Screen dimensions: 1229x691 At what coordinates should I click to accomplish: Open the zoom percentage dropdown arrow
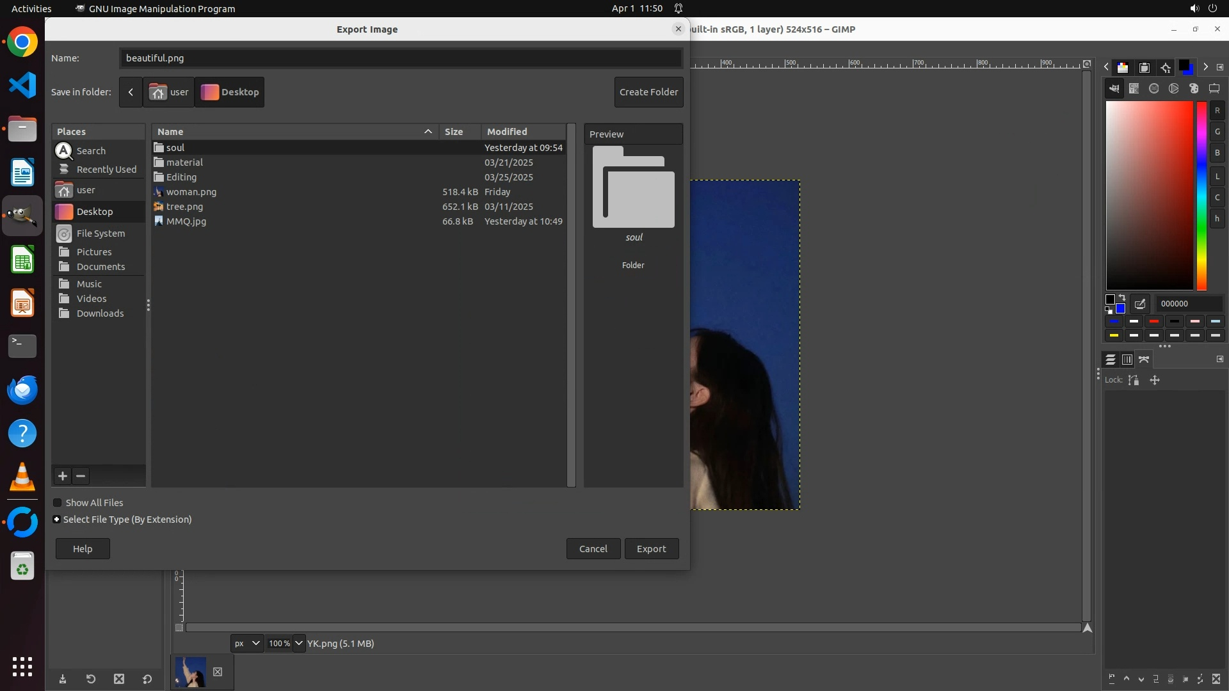point(299,644)
